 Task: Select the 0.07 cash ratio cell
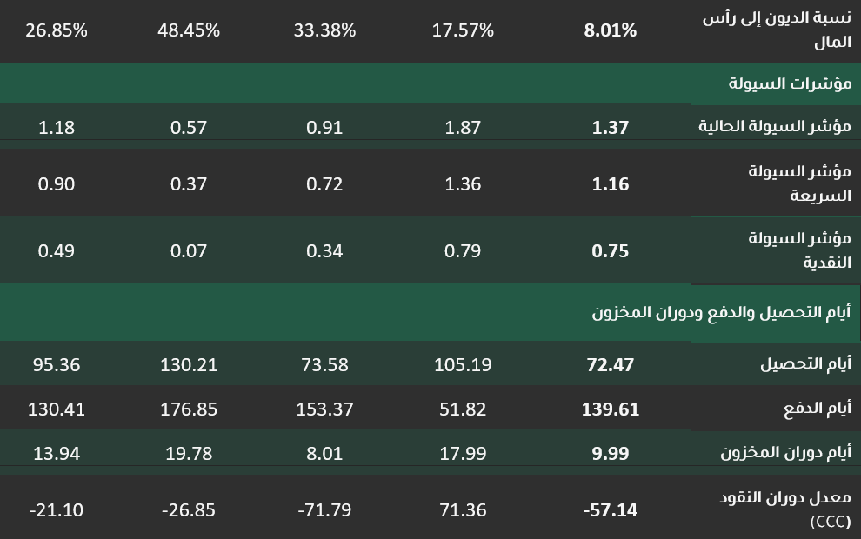[189, 250]
